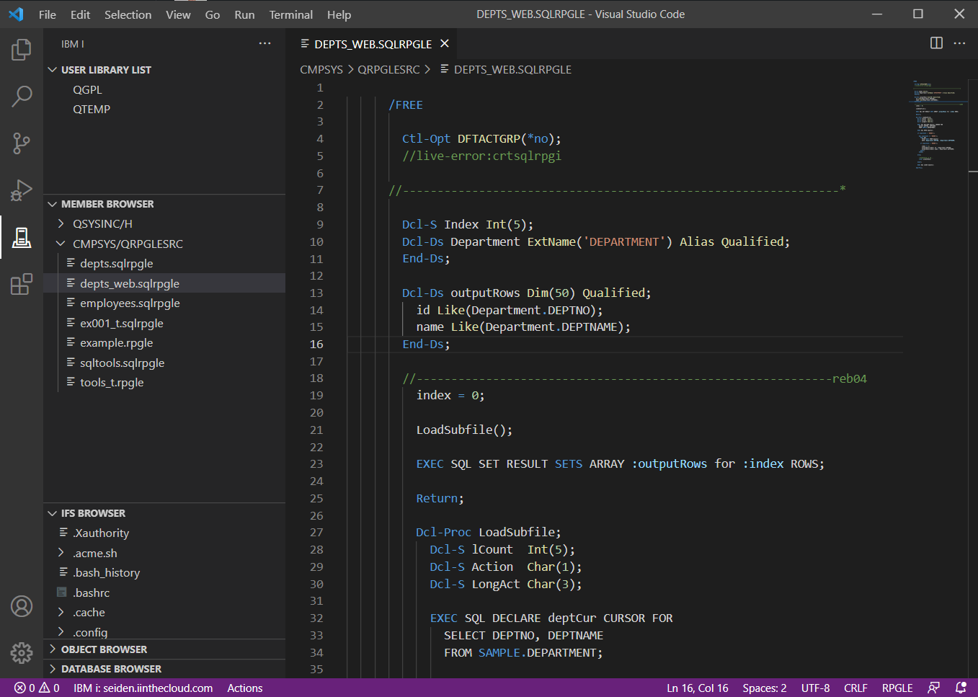The height and width of the screenshot is (697, 978).
Task: Open the notifications bell in the status bar
Action: click(x=961, y=688)
